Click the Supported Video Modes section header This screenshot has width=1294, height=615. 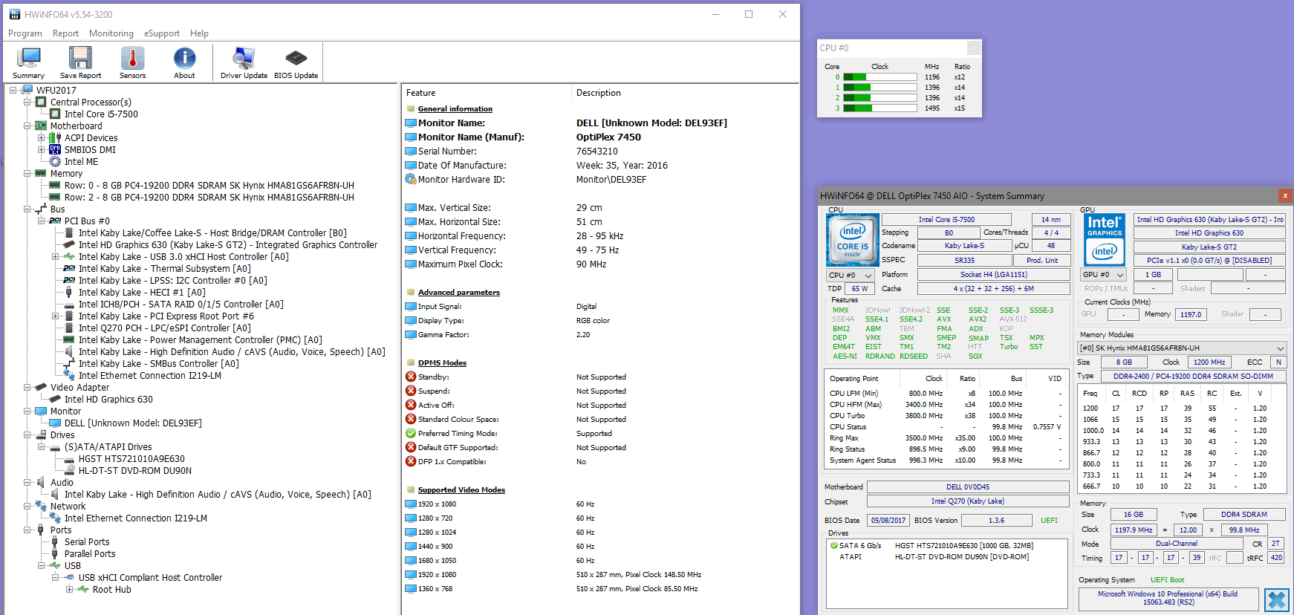tap(461, 490)
